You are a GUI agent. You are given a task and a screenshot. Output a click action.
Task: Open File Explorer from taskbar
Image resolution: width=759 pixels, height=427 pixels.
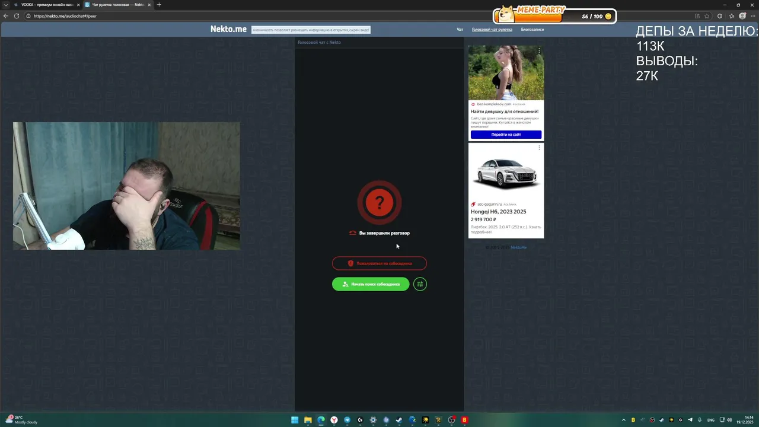(308, 420)
